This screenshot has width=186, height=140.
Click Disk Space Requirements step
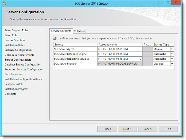[x=19, y=55]
